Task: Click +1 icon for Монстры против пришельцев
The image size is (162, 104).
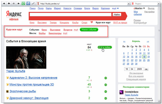Action: click(x=106, y=85)
